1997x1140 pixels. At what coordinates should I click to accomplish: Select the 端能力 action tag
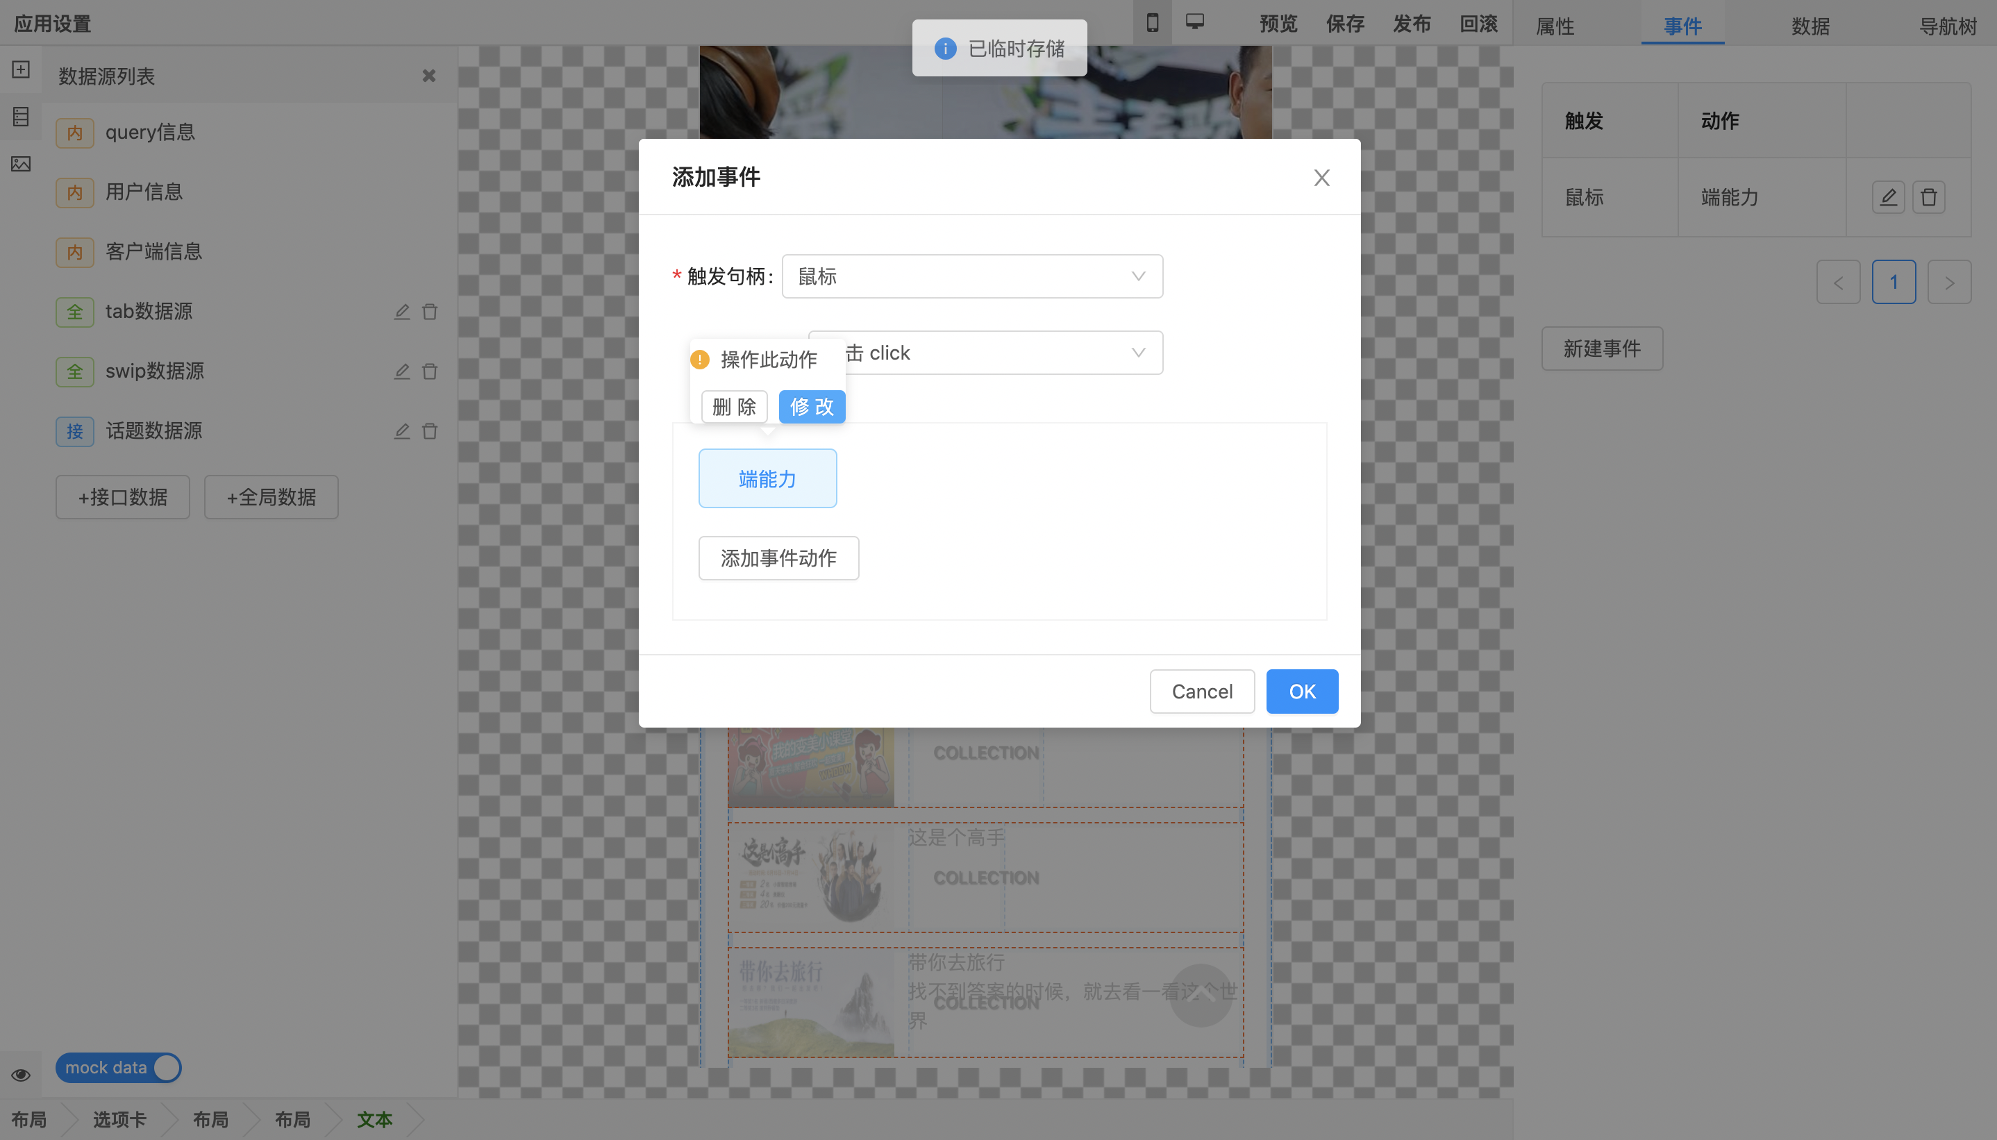pyautogui.click(x=767, y=478)
